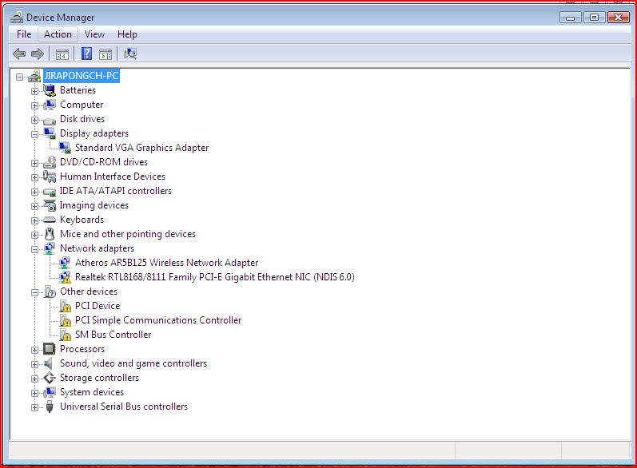Click the Sound controllers speaker icon
The width and height of the screenshot is (637, 468).
[49, 363]
